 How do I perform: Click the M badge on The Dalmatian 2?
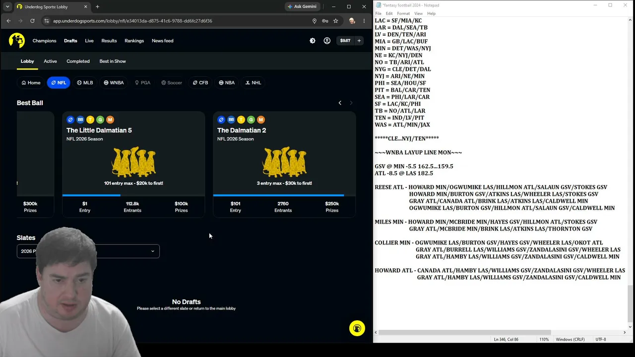point(261,119)
